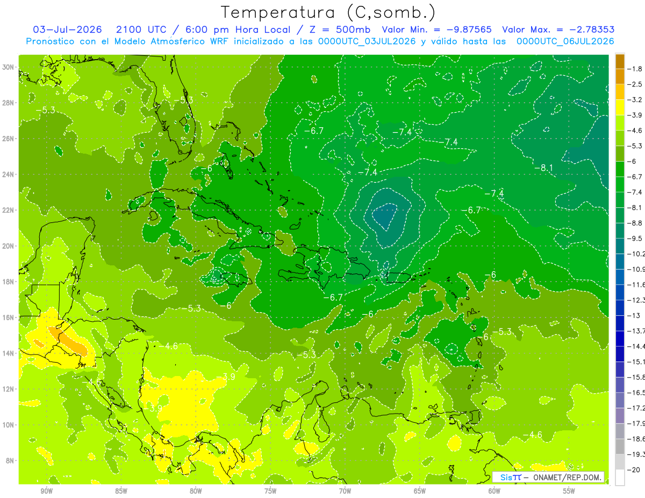Click the legend value "-20"
The image size is (645, 498).
[634, 469]
